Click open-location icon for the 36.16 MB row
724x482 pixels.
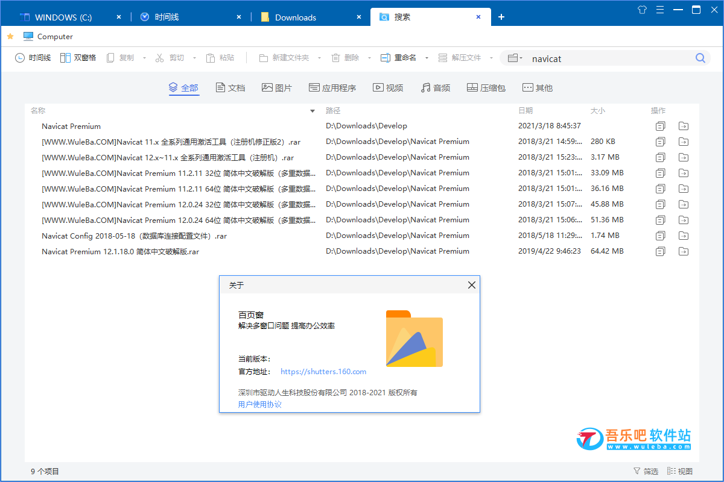(684, 189)
